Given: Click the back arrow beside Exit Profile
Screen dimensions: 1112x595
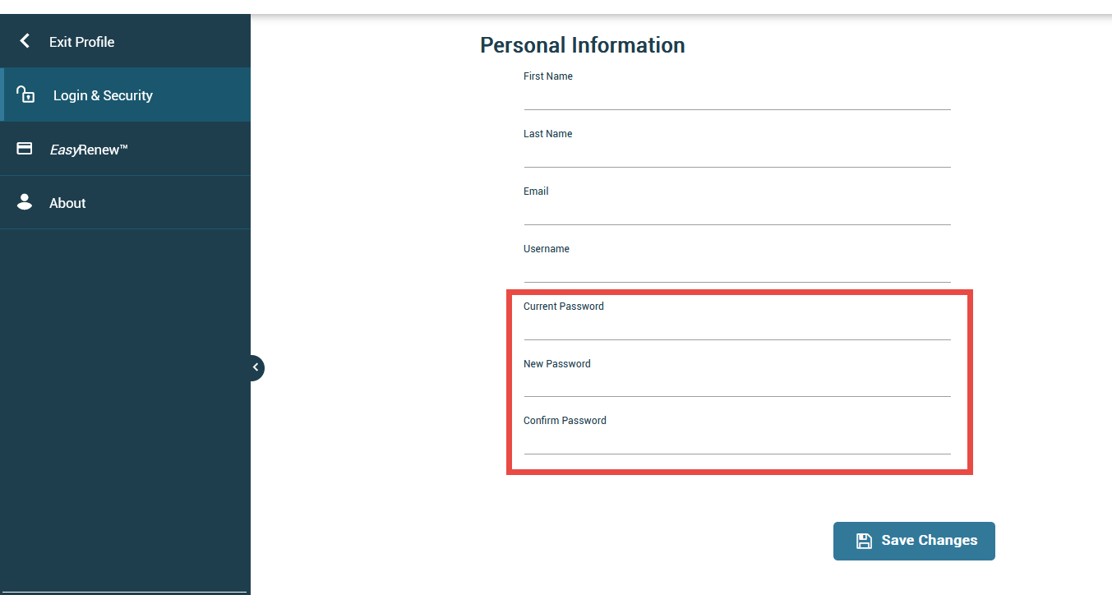Looking at the screenshot, I should click(25, 41).
